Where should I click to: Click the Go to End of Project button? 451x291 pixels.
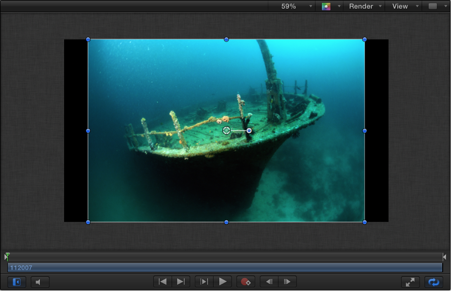(180, 281)
